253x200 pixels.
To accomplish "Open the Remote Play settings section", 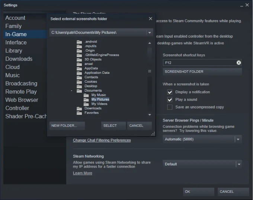I will [x=21, y=92].
